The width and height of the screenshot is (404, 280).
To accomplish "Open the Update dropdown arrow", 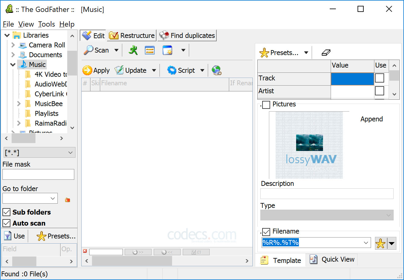I will tap(154, 70).
